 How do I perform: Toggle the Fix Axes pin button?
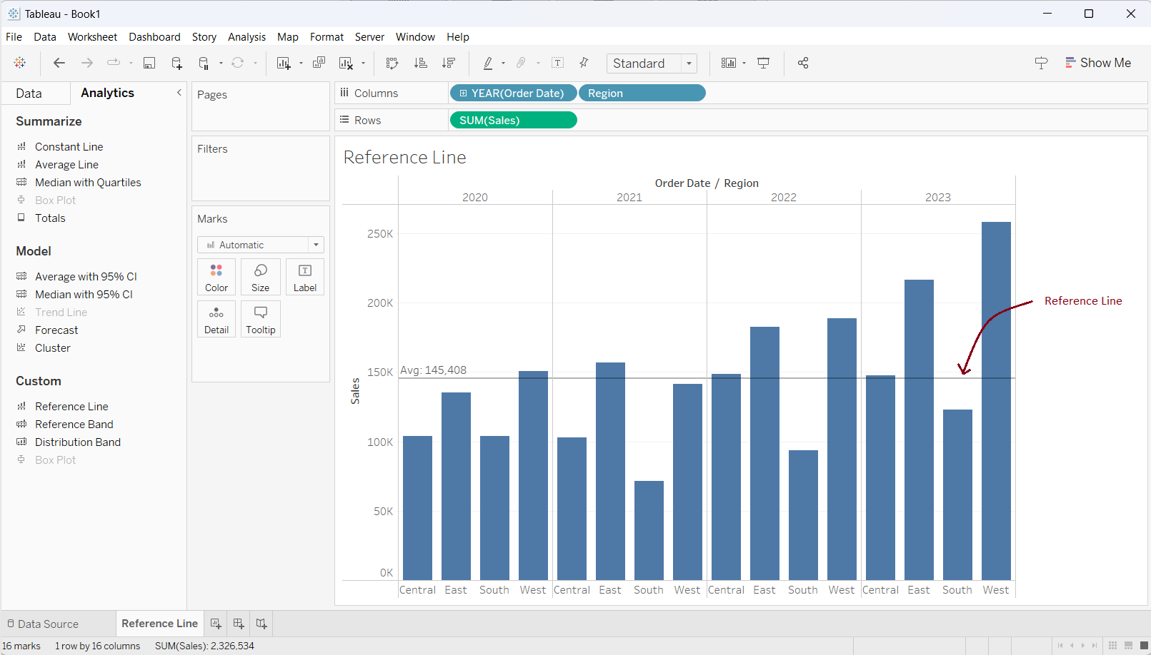[584, 64]
